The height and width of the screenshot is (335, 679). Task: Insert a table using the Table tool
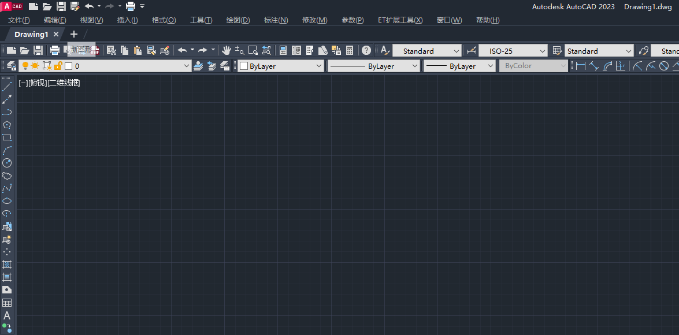(x=7, y=303)
